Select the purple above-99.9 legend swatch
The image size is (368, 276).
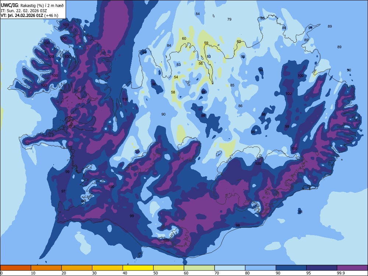click(352, 268)
